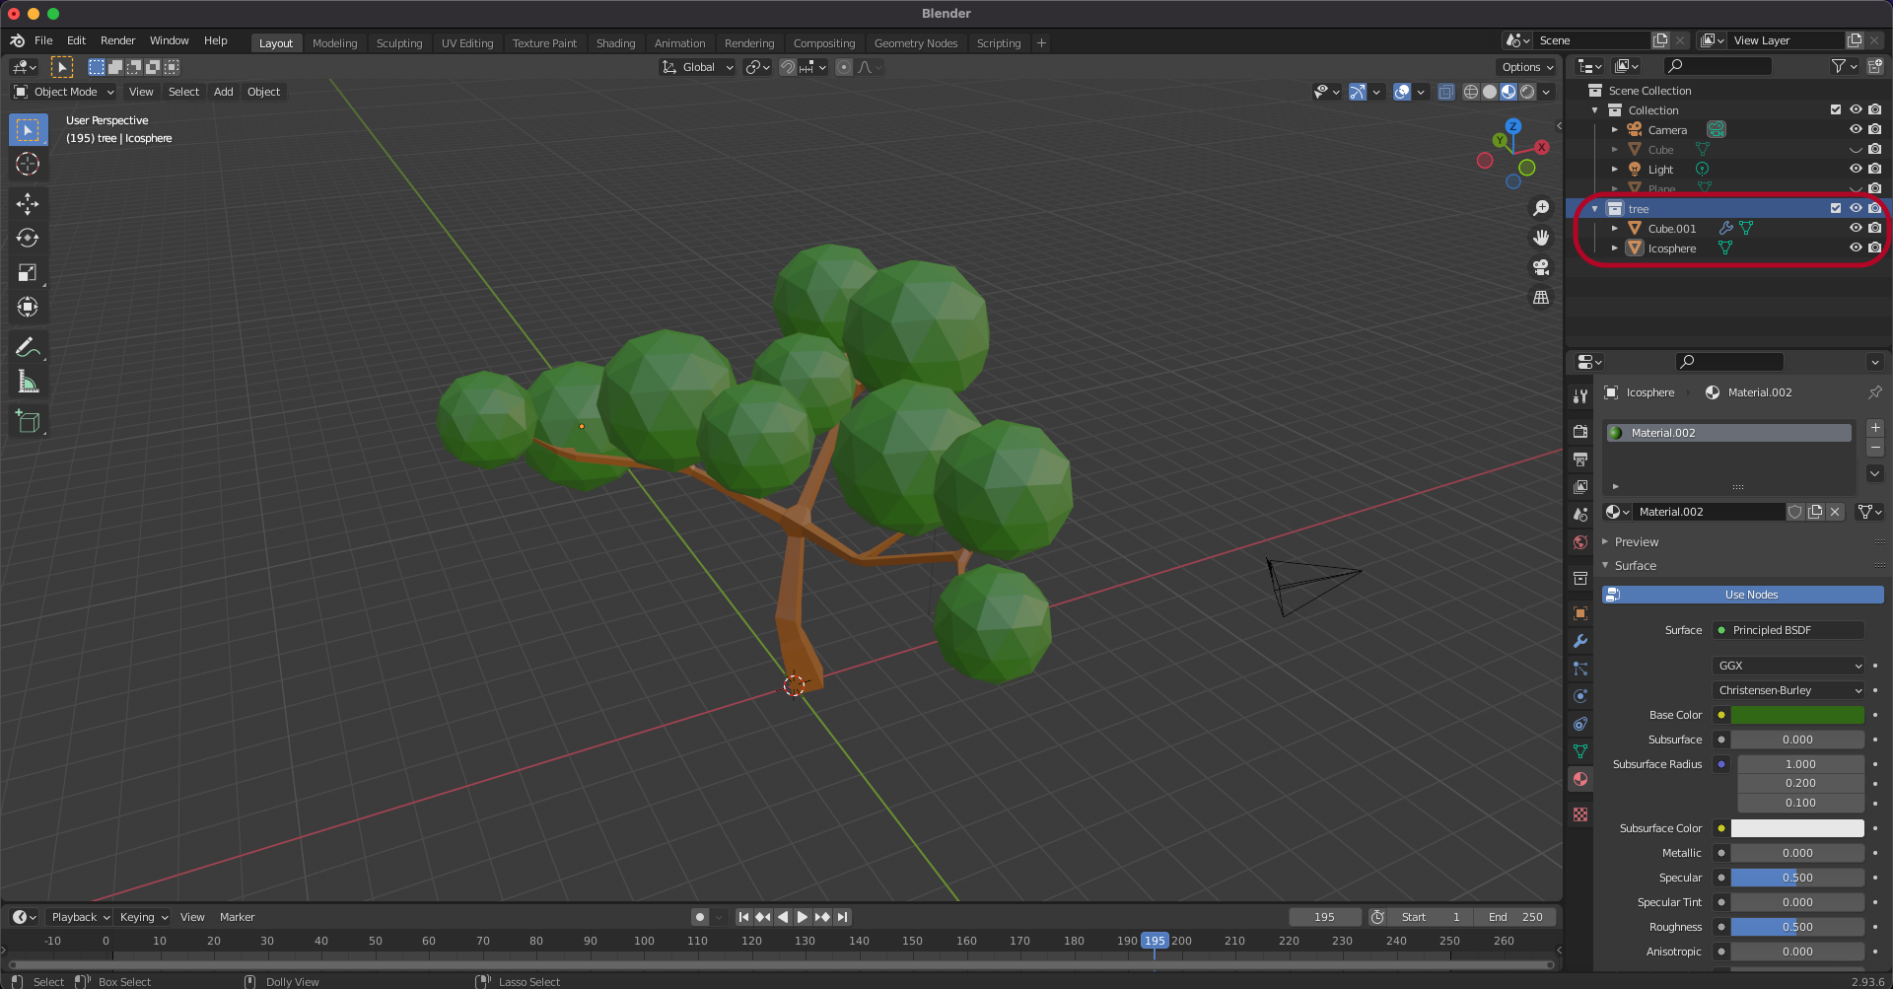Select the Scale tool
1893x989 pixels.
pyautogui.click(x=28, y=273)
